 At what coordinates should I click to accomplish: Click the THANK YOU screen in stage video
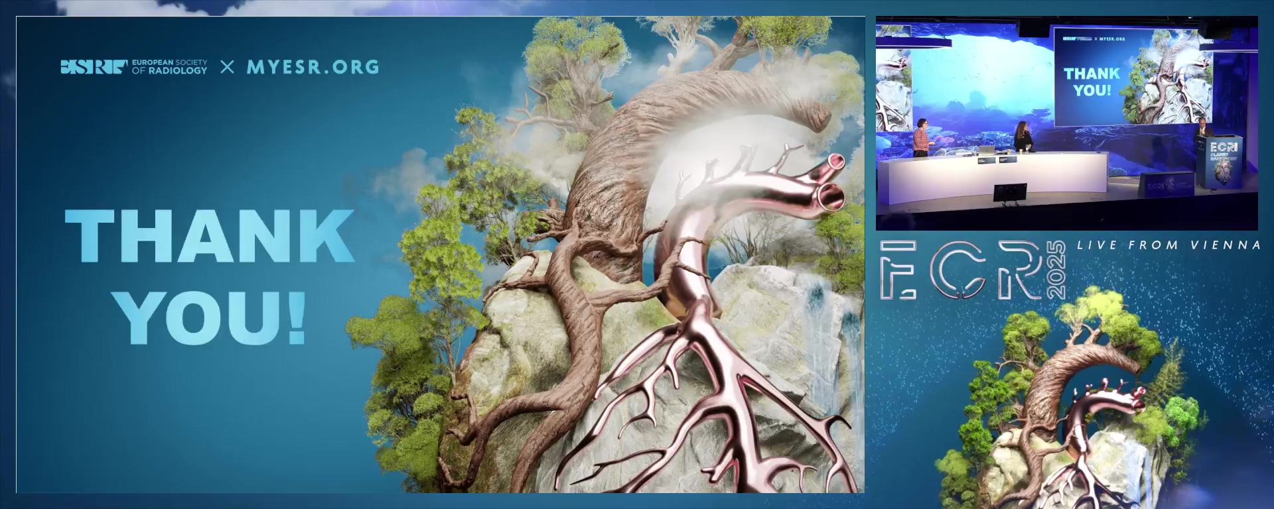point(1133,76)
